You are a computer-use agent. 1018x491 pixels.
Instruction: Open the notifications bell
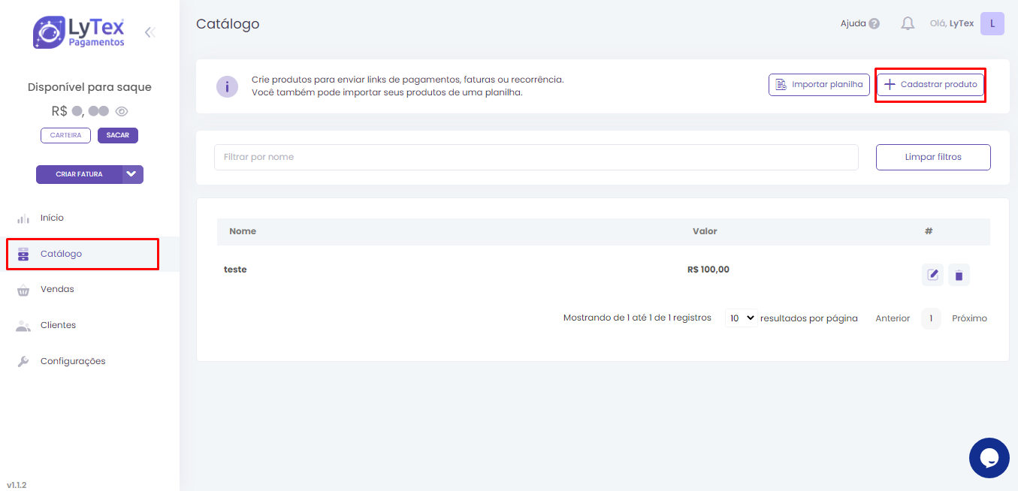point(908,24)
